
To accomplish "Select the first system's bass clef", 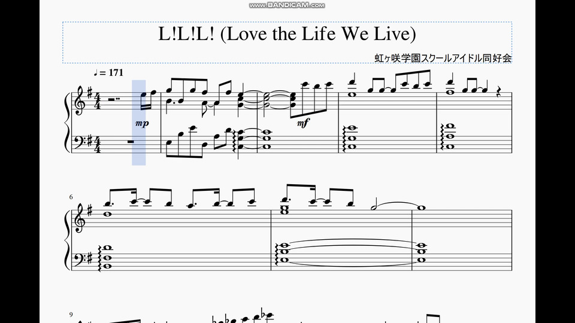I will pos(80,141).
